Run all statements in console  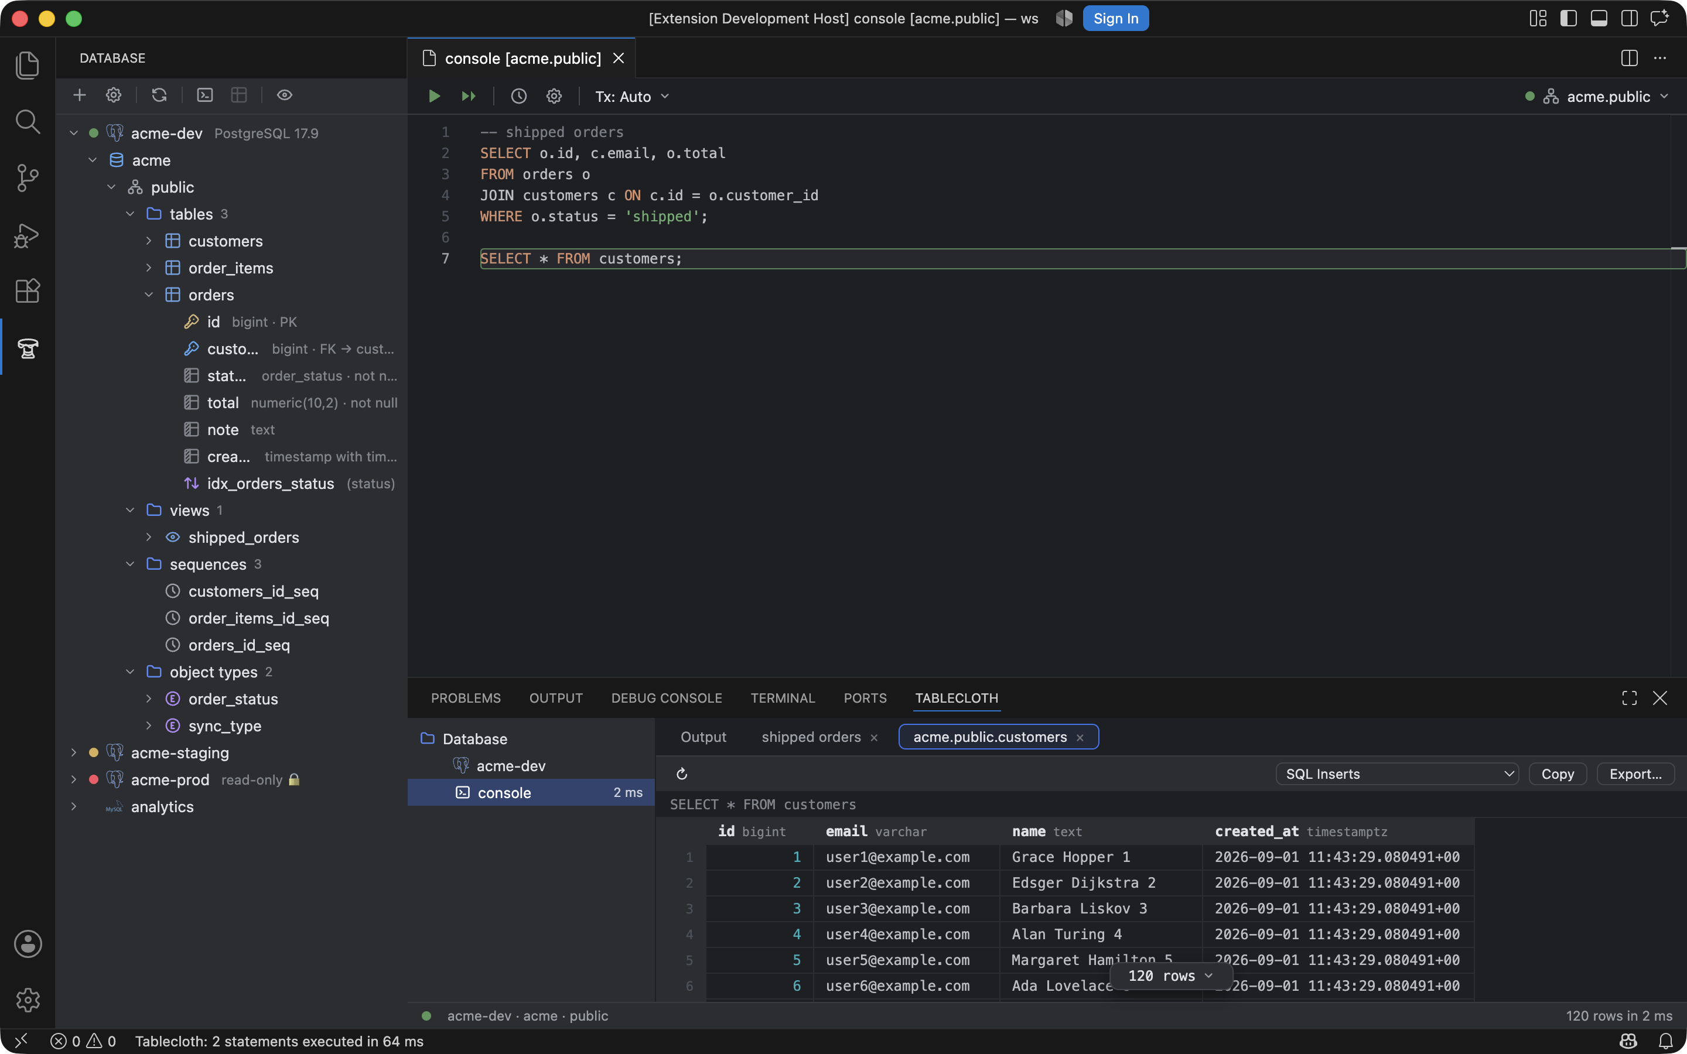[x=469, y=96]
